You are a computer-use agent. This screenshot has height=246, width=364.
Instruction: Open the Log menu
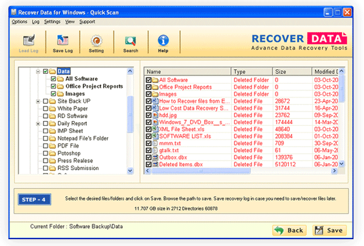coord(36,22)
